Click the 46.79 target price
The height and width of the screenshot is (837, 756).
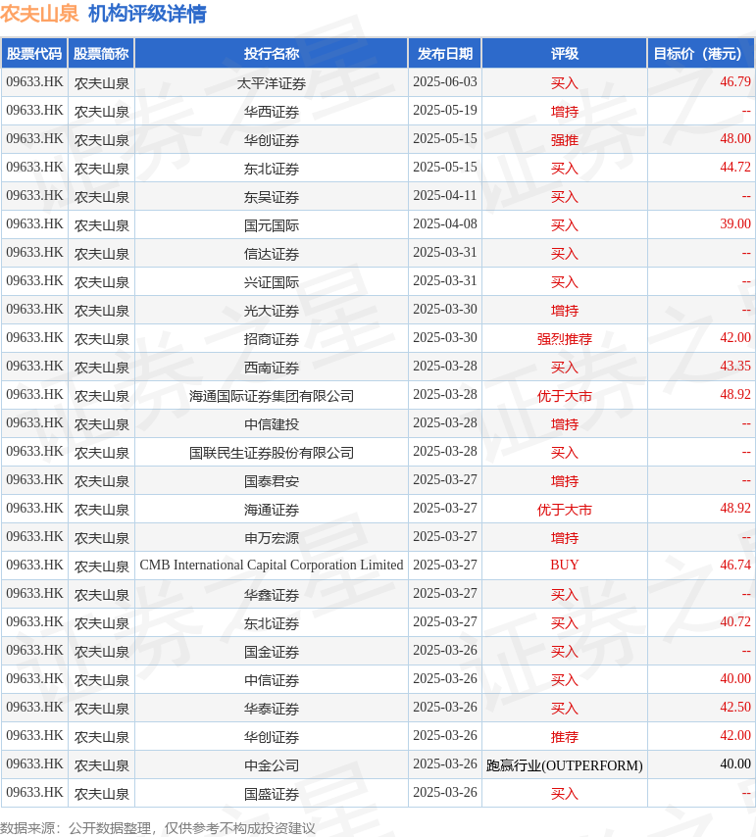coord(735,82)
